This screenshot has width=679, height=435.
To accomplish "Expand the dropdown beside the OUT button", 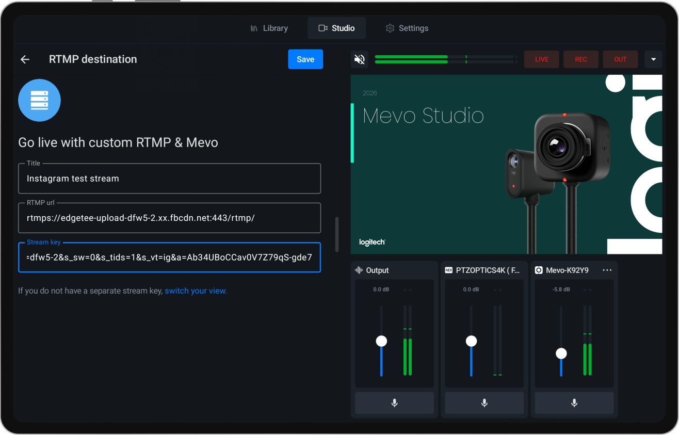I will (653, 59).
